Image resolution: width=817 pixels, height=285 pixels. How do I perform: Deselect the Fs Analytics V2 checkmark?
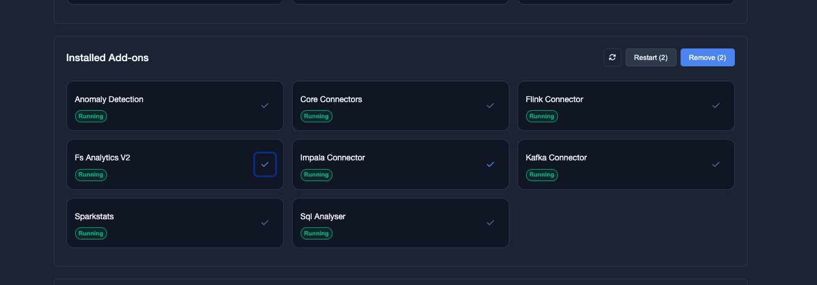265,164
